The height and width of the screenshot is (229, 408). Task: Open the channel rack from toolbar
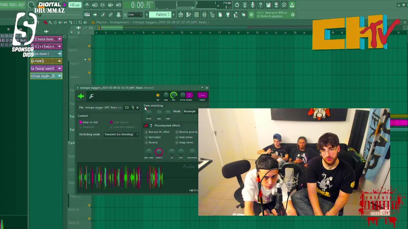(196, 15)
